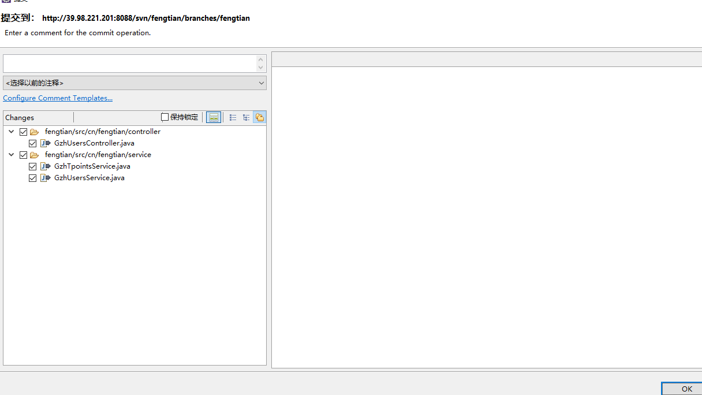Viewport: 702px width, 395px height.
Task: Select GzhTpointsService.java in the changes tree
Action: click(x=92, y=166)
